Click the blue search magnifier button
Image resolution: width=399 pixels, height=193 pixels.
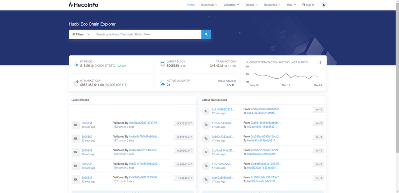(x=206, y=34)
